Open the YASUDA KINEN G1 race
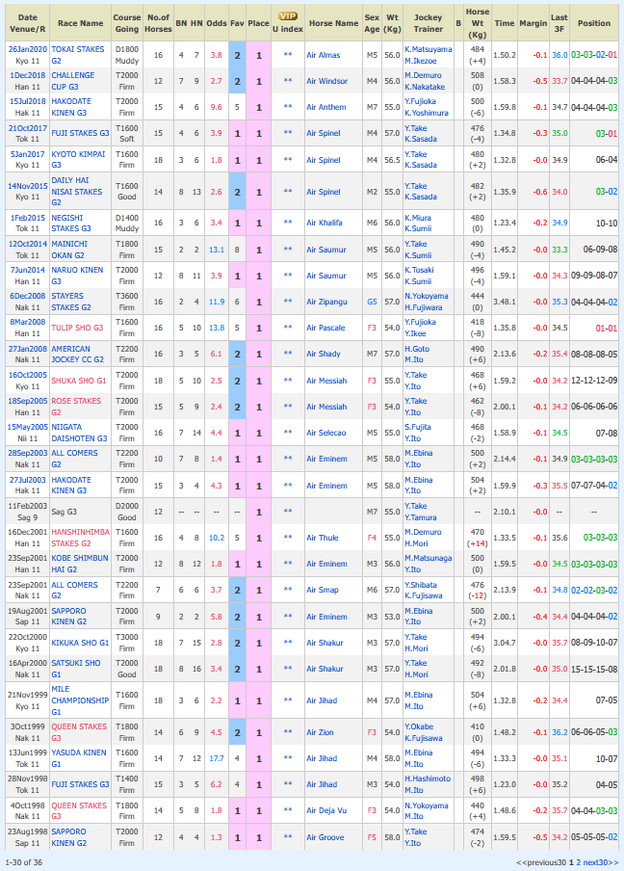Viewport: 624px width, 871px height. 79,758
